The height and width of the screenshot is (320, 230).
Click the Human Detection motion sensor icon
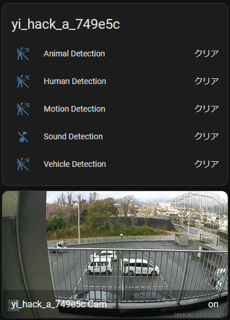(23, 81)
